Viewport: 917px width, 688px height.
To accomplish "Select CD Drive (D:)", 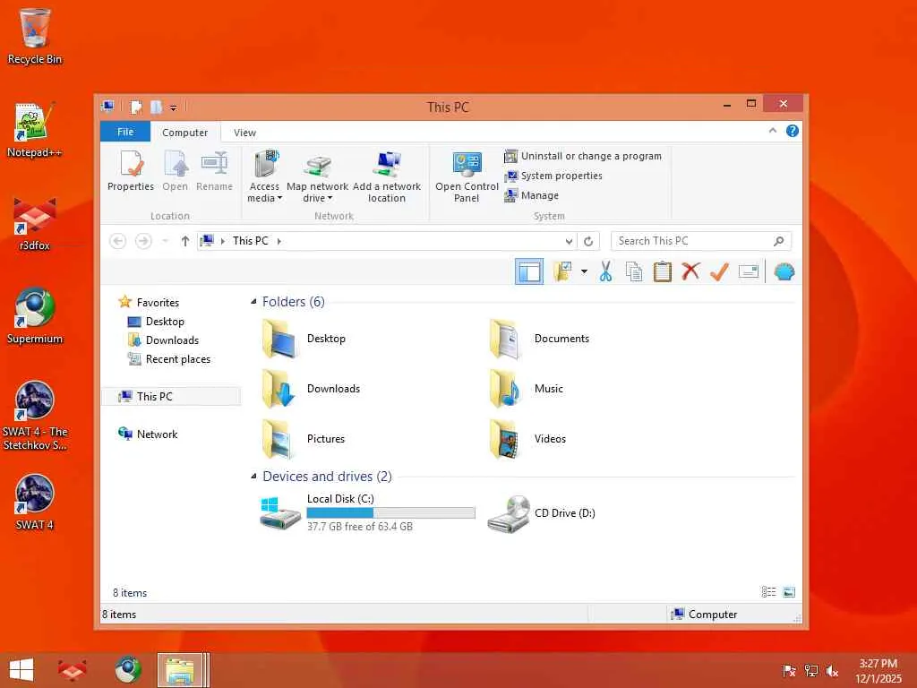I will [542, 513].
